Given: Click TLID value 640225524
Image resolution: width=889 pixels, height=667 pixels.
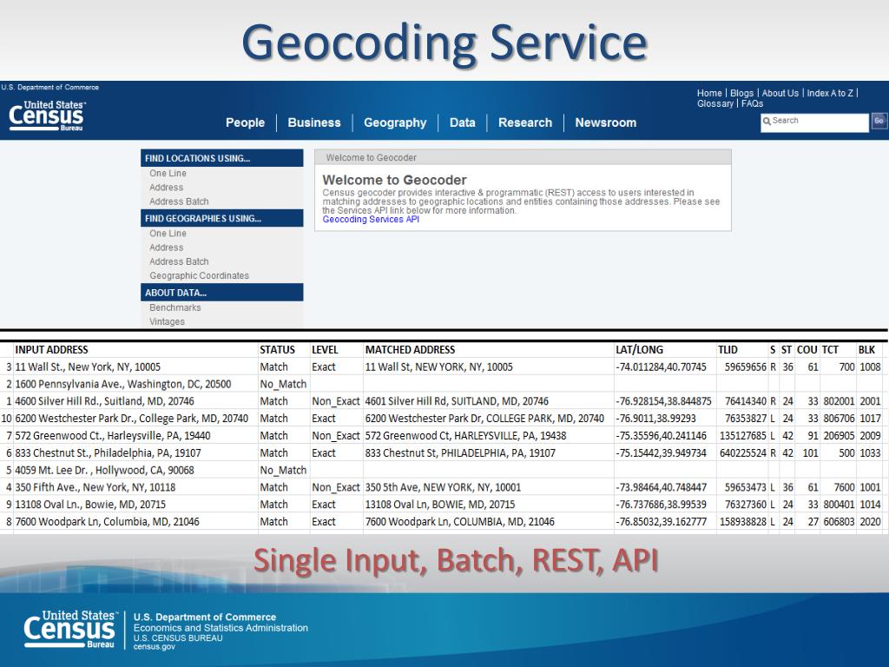Looking at the screenshot, I should click(743, 453).
